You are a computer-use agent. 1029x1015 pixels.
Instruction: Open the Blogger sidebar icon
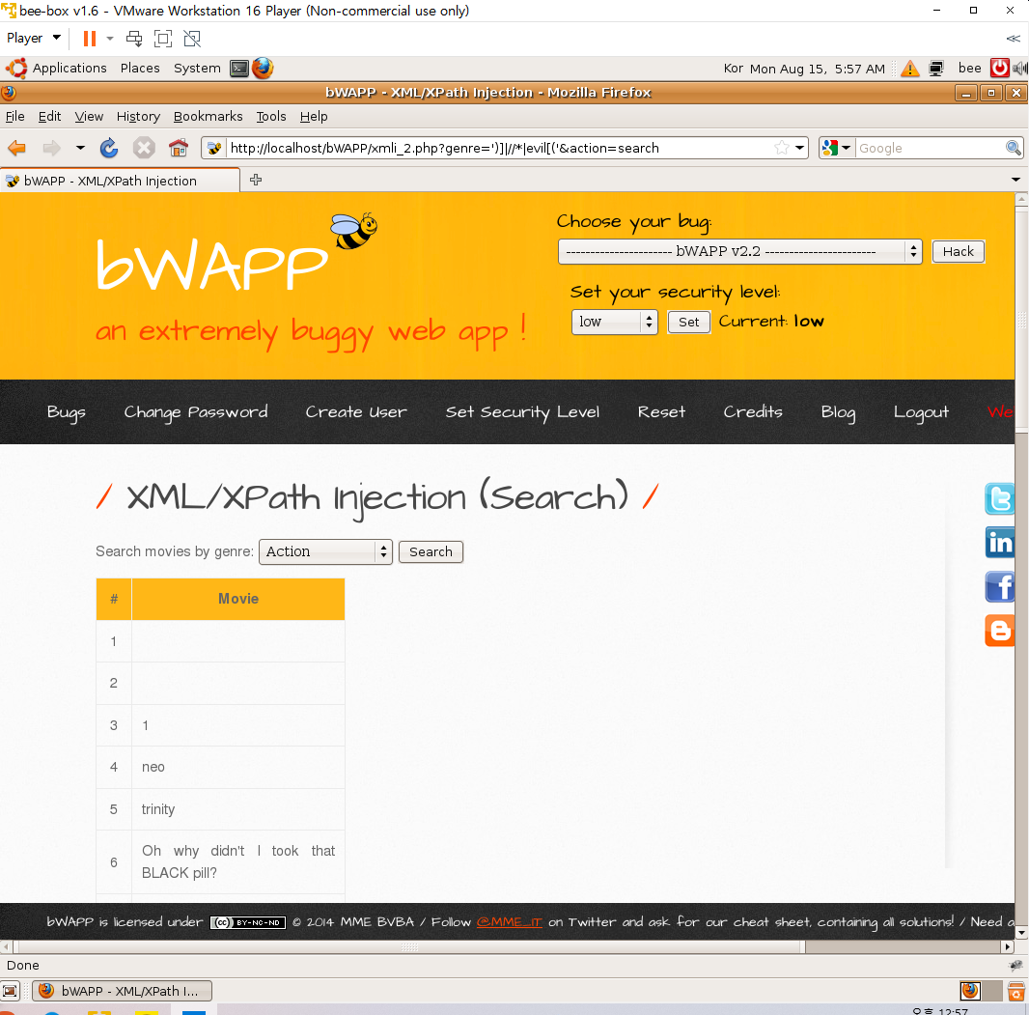point(999,631)
